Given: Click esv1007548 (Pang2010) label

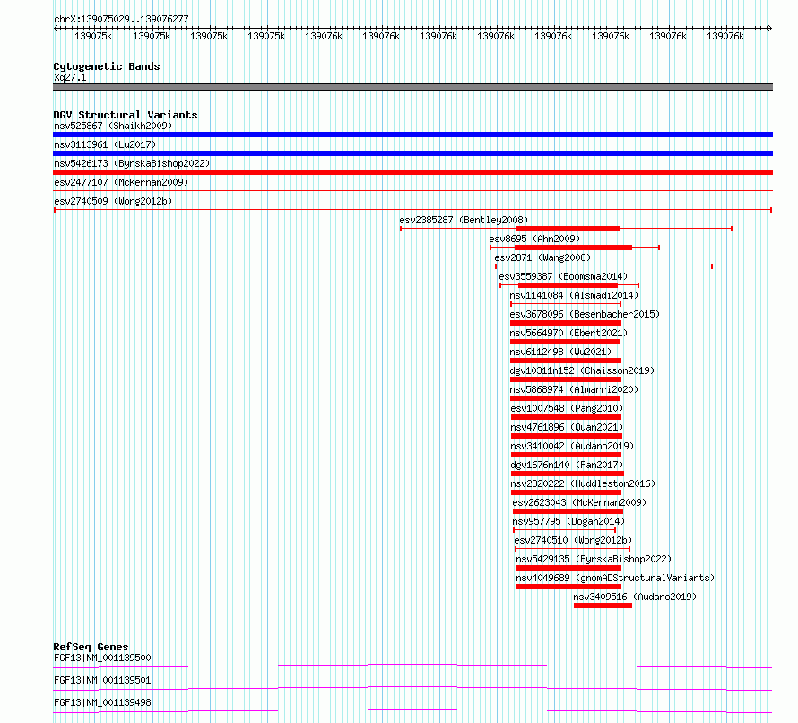Looking at the screenshot, I should click(x=567, y=408).
